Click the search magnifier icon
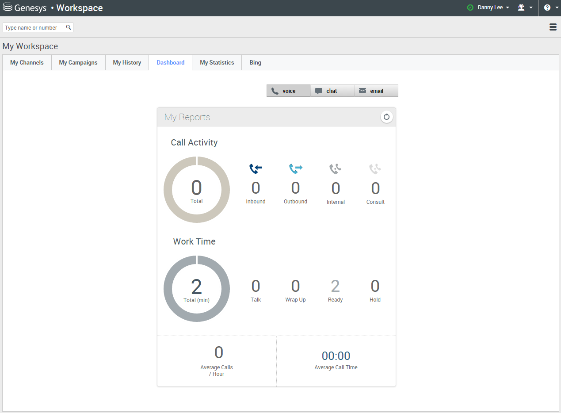Image resolution: width=561 pixels, height=413 pixels. coord(69,27)
